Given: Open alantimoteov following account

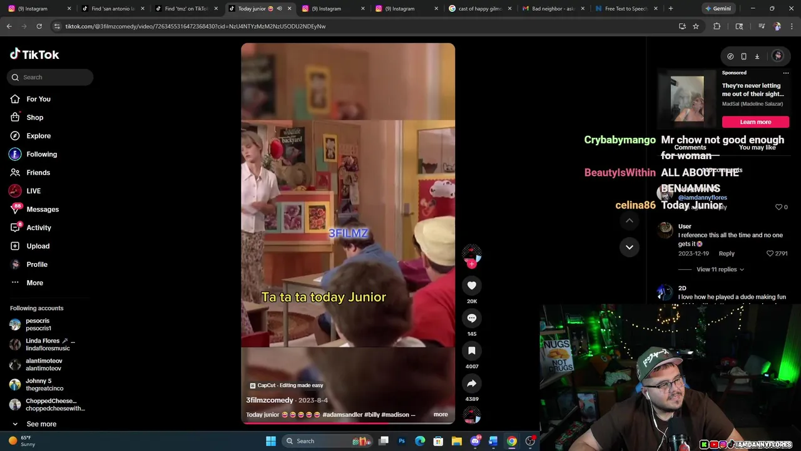Looking at the screenshot, I should pyautogui.click(x=44, y=365).
